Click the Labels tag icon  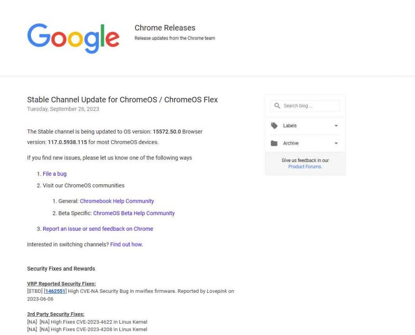point(274,126)
